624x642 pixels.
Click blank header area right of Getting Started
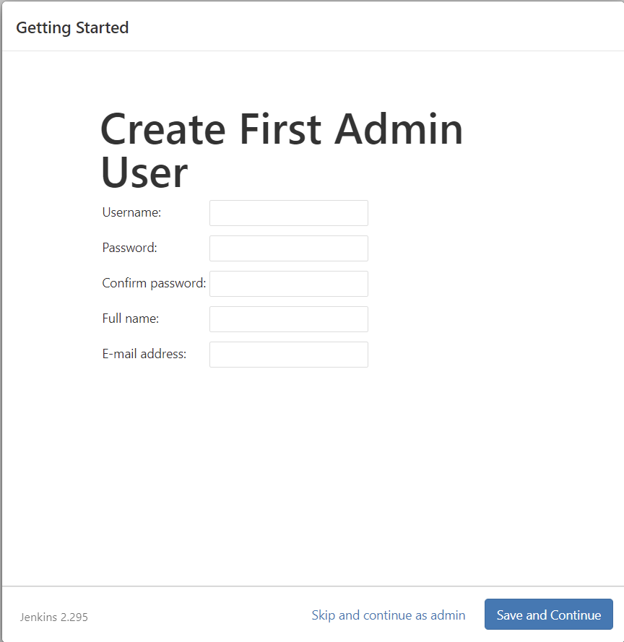(x=368, y=28)
